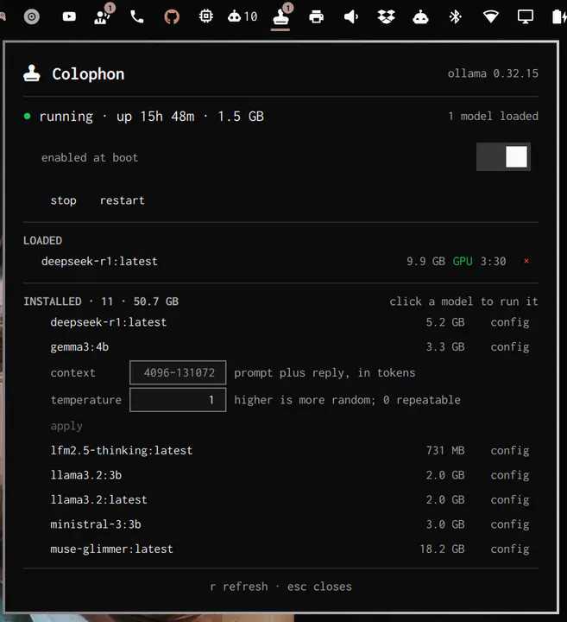Open the phone tray icon
567x622 pixels.
[137, 16]
